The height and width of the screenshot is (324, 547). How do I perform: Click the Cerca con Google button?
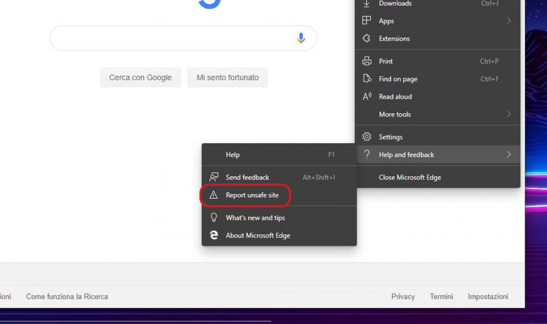click(141, 77)
